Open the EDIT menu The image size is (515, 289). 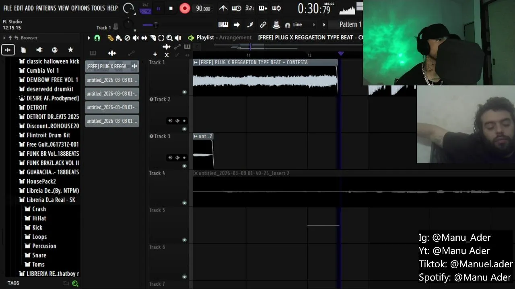19,8
